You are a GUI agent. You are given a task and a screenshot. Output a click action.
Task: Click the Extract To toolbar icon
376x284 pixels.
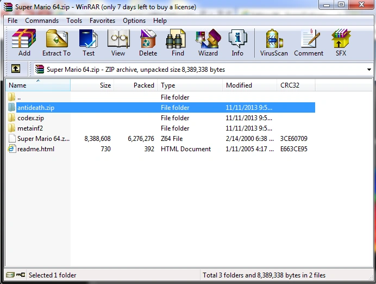(x=57, y=42)
